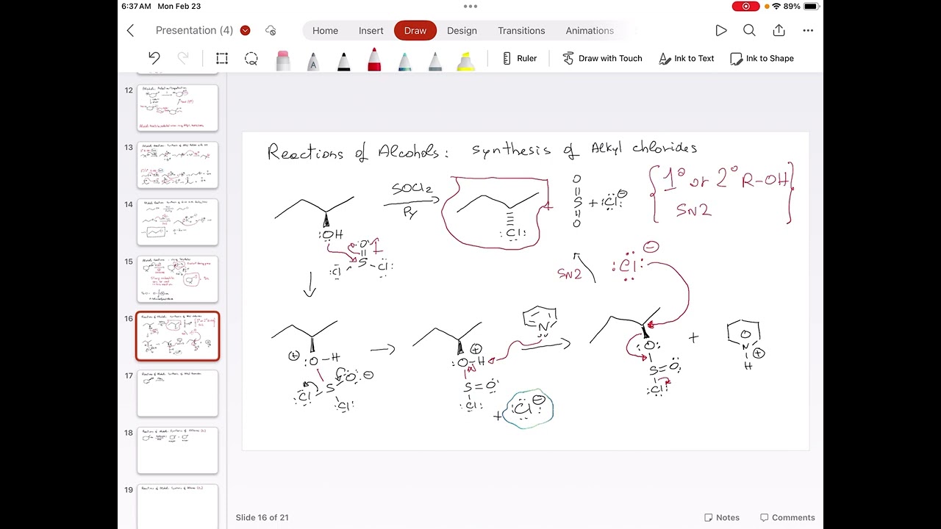Choose the rectangle select tool
The image size is (941, 529).
click(x=222, y=58)
